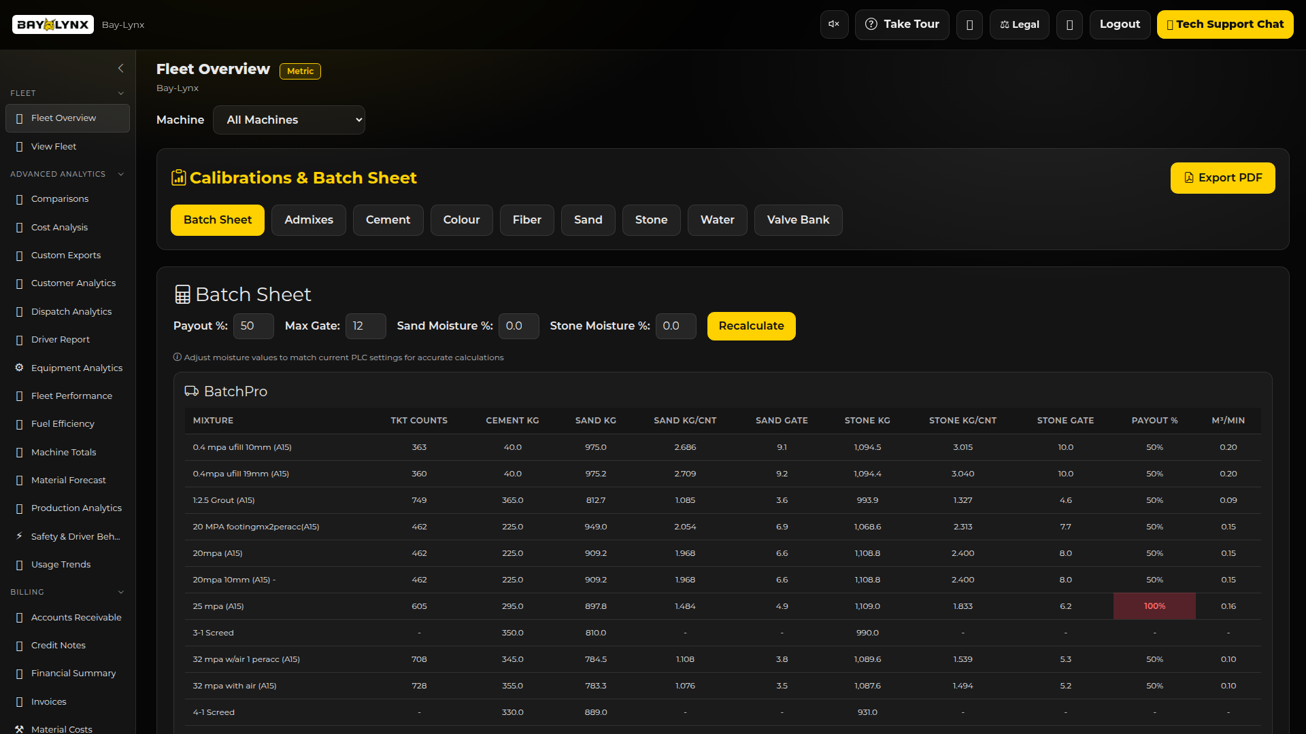Image resolution: width=1306 pixels, height=734 pixels.
Task: Select the Bay-Lynx logo in the header
Action: click(52, 24)
